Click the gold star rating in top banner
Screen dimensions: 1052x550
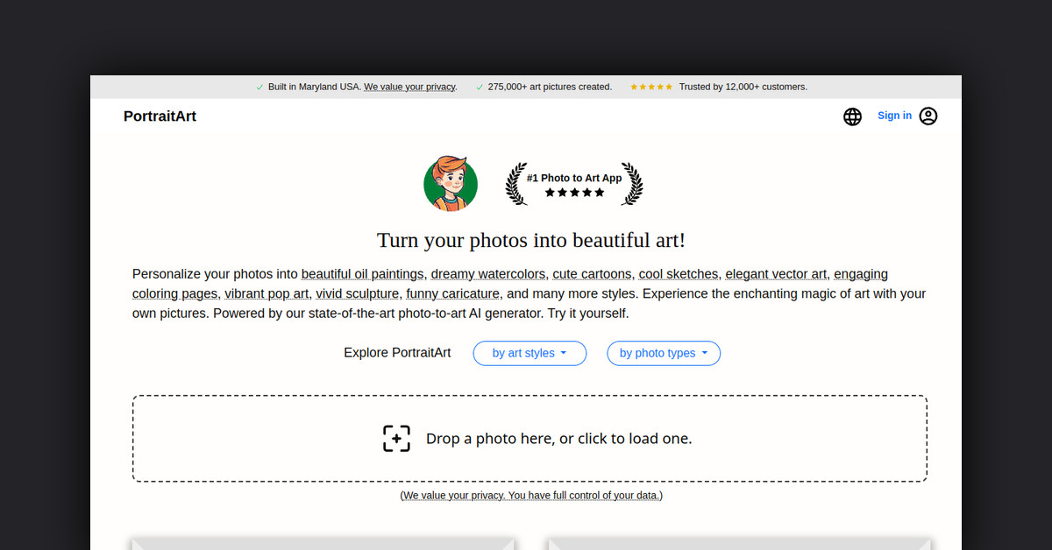(651, 87)
